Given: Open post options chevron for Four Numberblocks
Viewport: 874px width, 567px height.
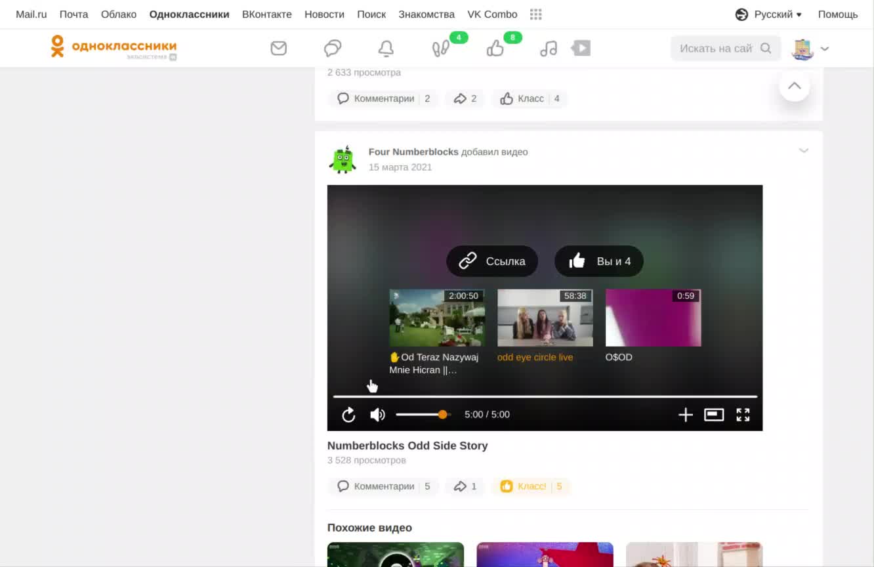Looking at the screenshot, I should point(804,151).
